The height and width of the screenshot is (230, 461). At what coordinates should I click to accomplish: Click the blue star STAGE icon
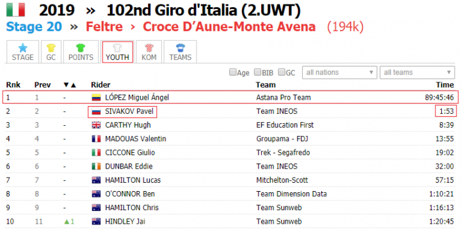22,47
